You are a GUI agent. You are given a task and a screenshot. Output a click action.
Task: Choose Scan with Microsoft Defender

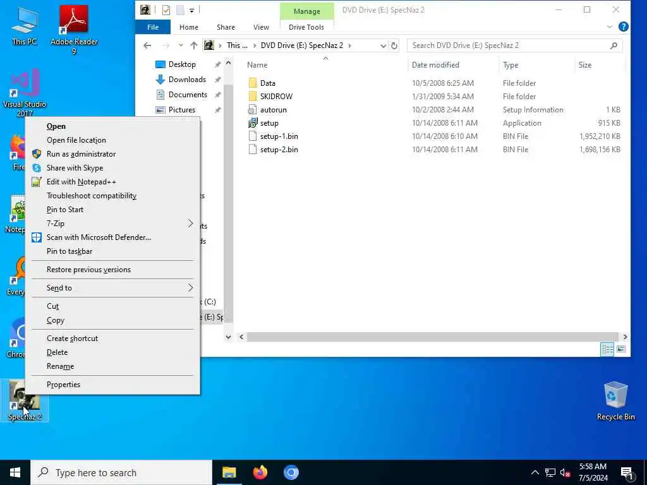click(112, 237)
